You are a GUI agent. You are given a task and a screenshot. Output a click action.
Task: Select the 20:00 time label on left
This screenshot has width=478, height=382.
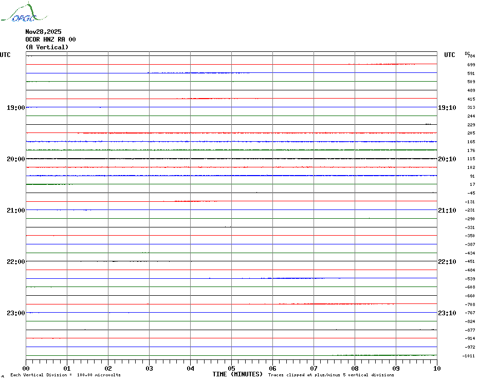16,159
